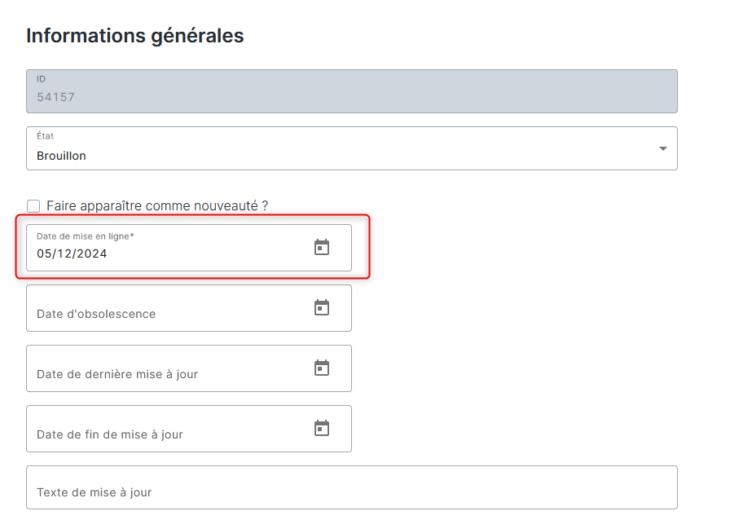Click the small 'ID' field label
752x520 pixels.
click(x=41, y=79)
